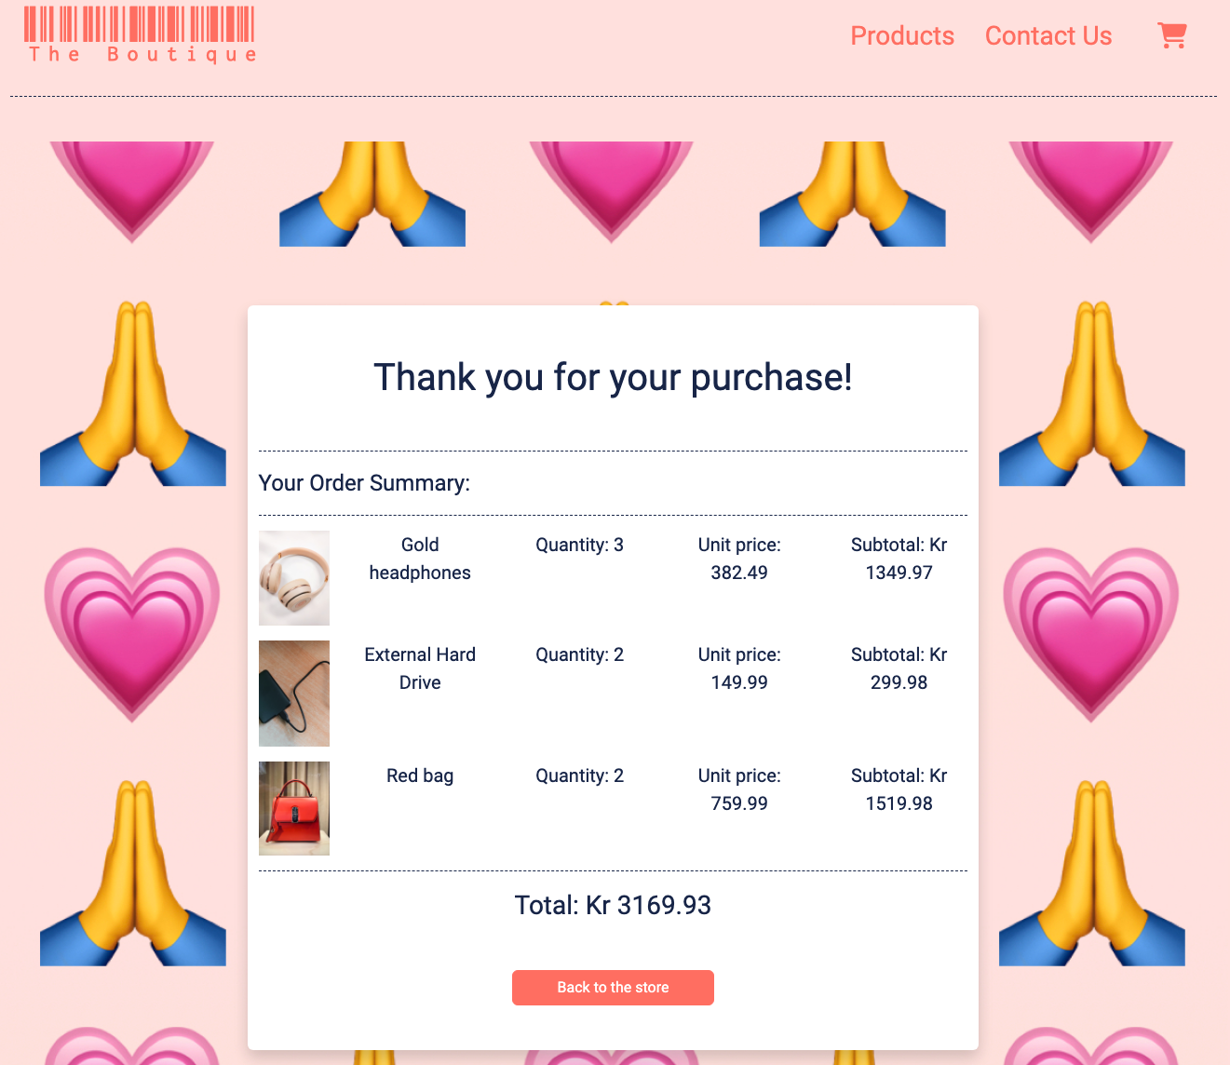
Task: Click the headphones Quantity: 3 text
Action: [x=579, y=545]
